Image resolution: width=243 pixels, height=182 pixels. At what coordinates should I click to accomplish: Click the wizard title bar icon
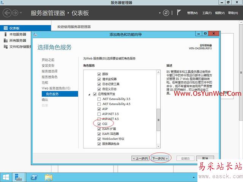tap(35, 34)
